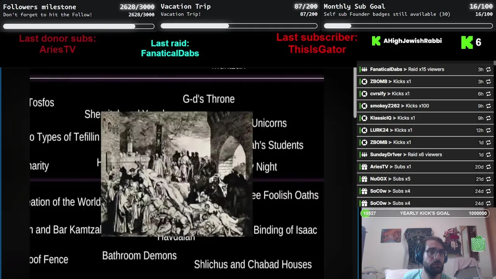The height and width of the screenshot is (279, 496).
Task: Click the 1000000 yearly goal target
Action: [x=477, y=213]
